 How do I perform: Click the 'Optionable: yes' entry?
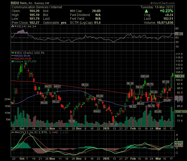click(x=54, y=23)
